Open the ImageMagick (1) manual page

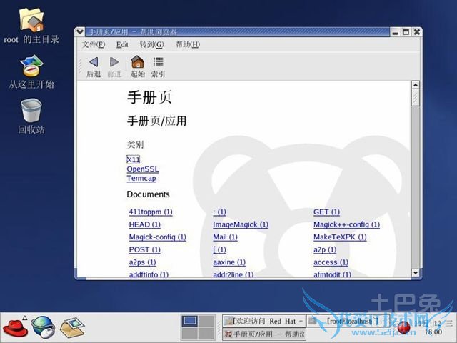point(241,224)
